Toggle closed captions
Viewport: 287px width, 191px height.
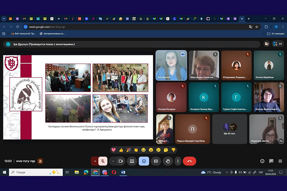tap(156, 161)
